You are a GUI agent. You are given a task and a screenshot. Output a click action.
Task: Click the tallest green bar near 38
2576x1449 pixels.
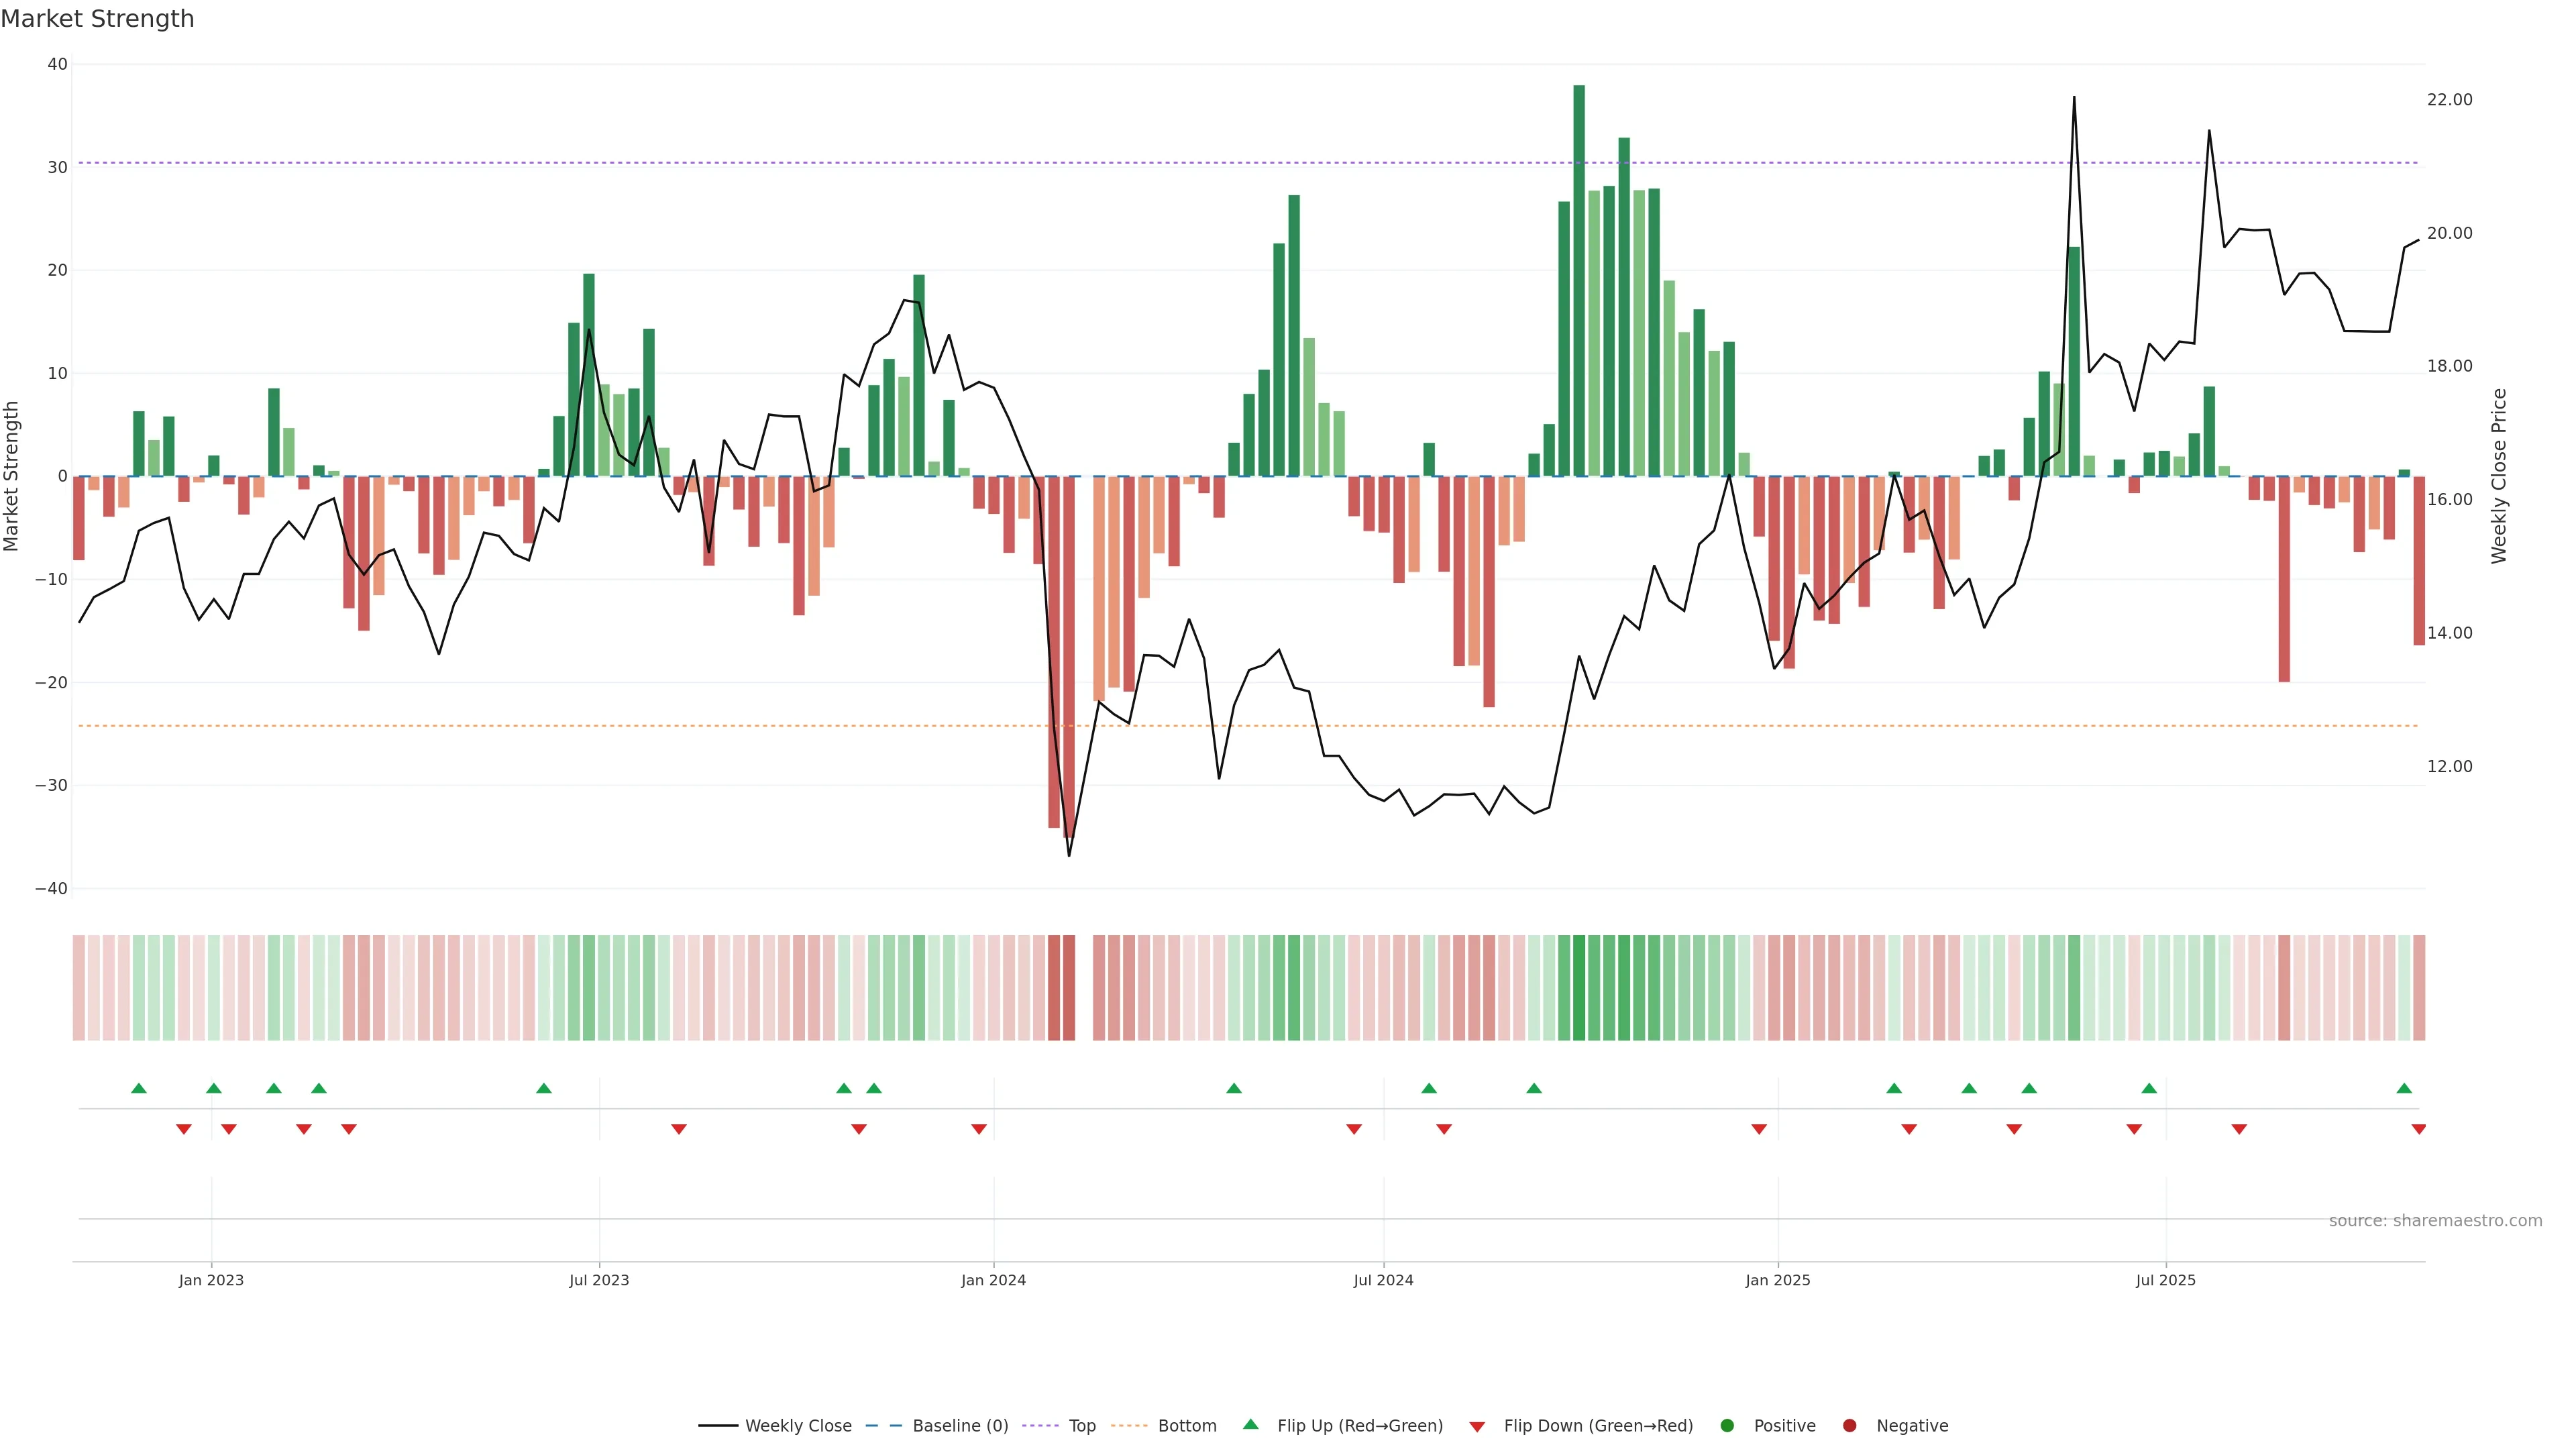(x=1579, y=280)
